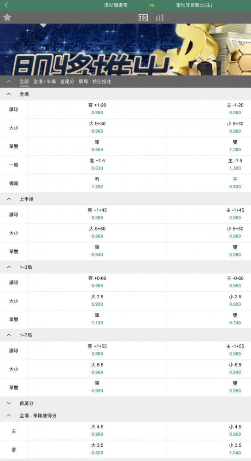Mark match as favorite with star icon
Image resolution: width=251 pixels, height=461 pixels.
click(x=7, y=18)
